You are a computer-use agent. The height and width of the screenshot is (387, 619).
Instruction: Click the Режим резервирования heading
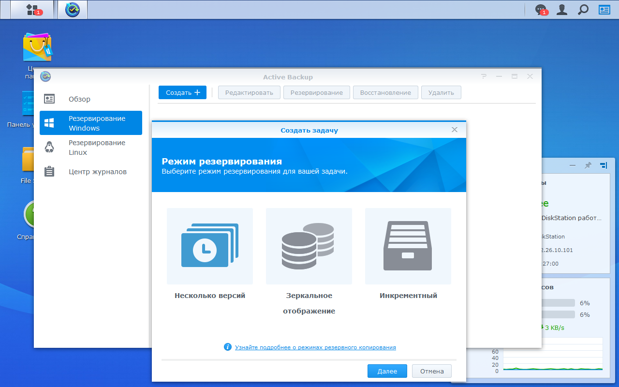[222, 162]
